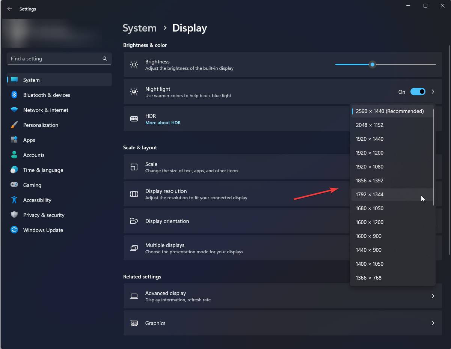Click the Windows Update sync icon
Screen dimensions: 451x349
(14, 230)
